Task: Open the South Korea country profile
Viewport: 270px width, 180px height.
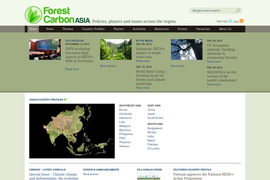Action: coord(155,118)
